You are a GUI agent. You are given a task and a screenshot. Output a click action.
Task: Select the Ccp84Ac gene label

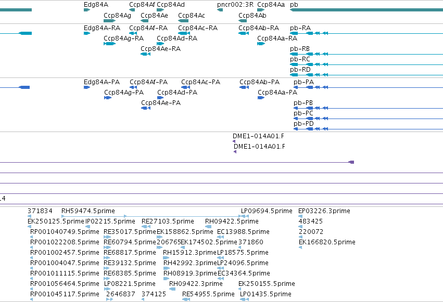192,15
